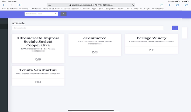
Task: Open the Google Maps bookmark
Action: point(111,9)
